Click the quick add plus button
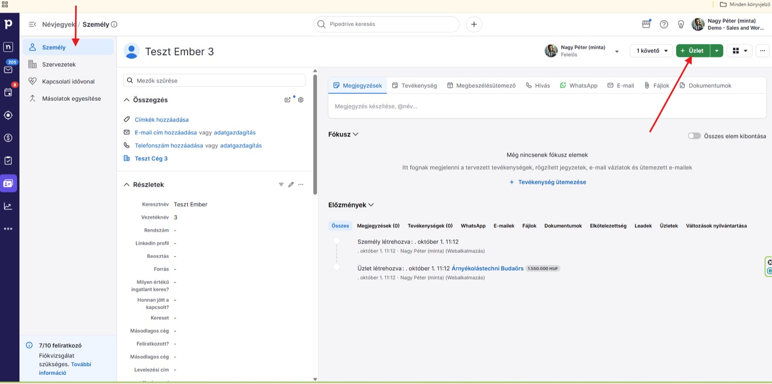 click(474, 24)
